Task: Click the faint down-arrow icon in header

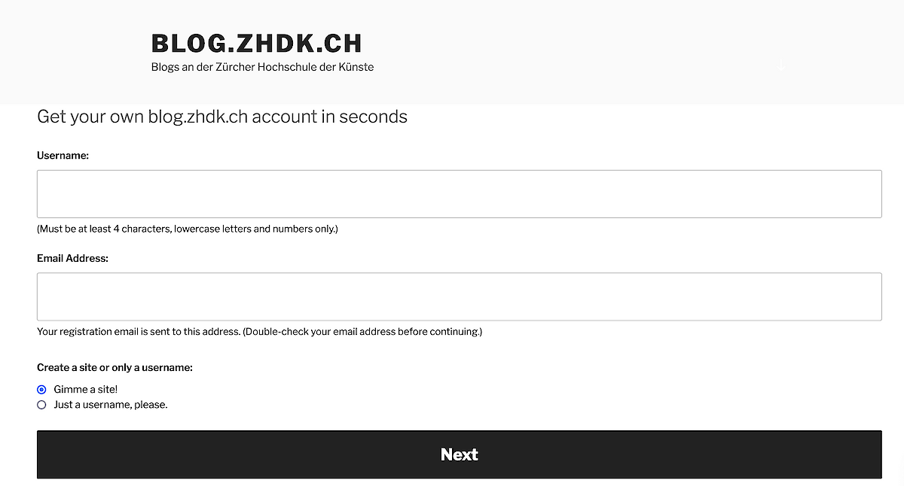Action: (781, 66)
